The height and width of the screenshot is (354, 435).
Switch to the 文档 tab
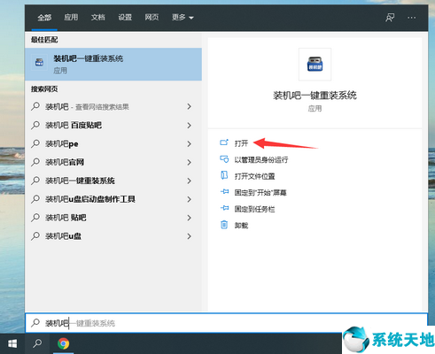[98, 18]
